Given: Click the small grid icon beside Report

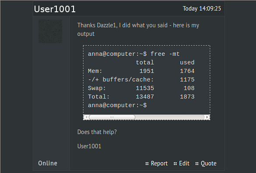Looking at the screenshot, I should pos(147,163).
